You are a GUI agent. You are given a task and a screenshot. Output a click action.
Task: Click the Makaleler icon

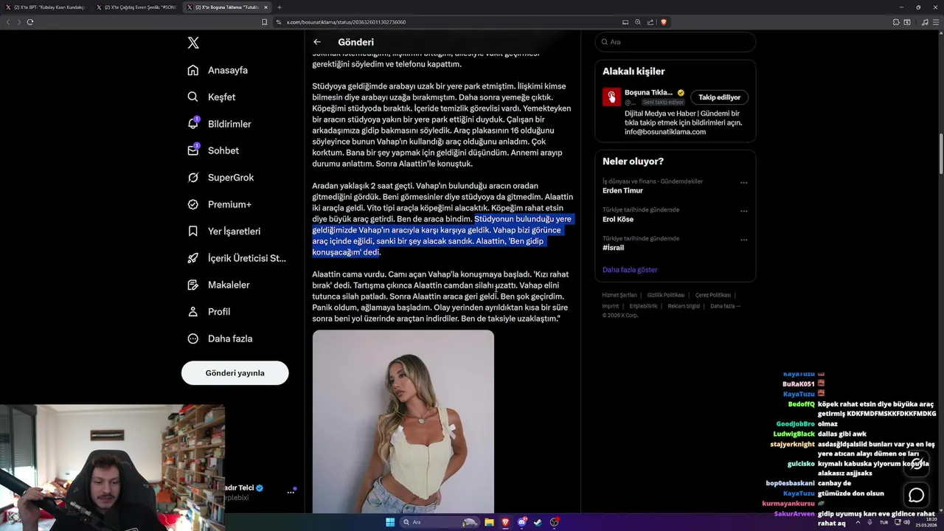pyautogui.click(x=193, y=285)
